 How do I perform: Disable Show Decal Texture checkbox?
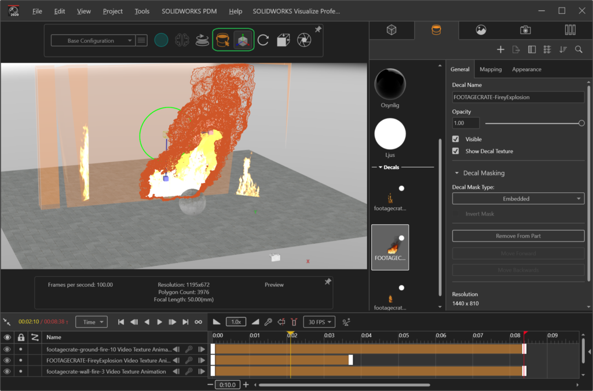tap(456, 151)
